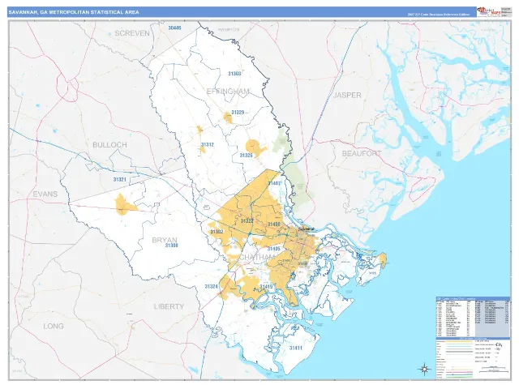Click the scale bar in the legend
The height and width of the screenshot is (389, 519).
coord(493,368)
